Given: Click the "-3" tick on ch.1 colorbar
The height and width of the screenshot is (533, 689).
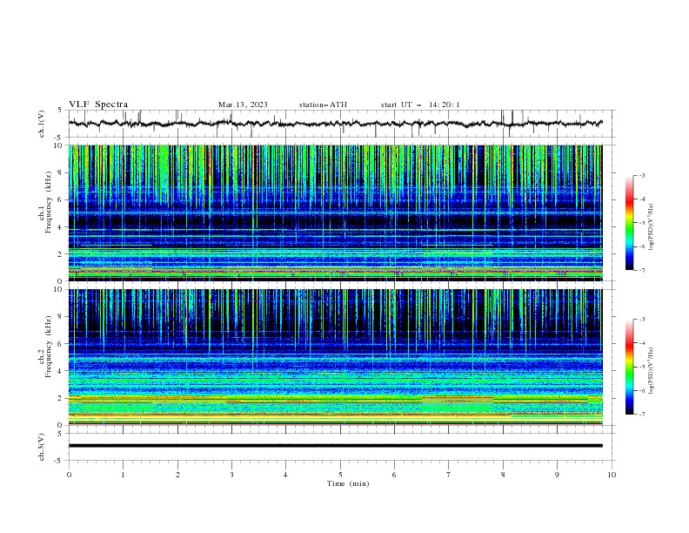Looking at the screenshot, I should tap(642, 175).
